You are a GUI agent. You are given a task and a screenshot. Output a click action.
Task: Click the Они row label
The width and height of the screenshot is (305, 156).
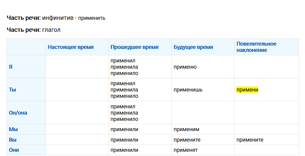[14, 150]
